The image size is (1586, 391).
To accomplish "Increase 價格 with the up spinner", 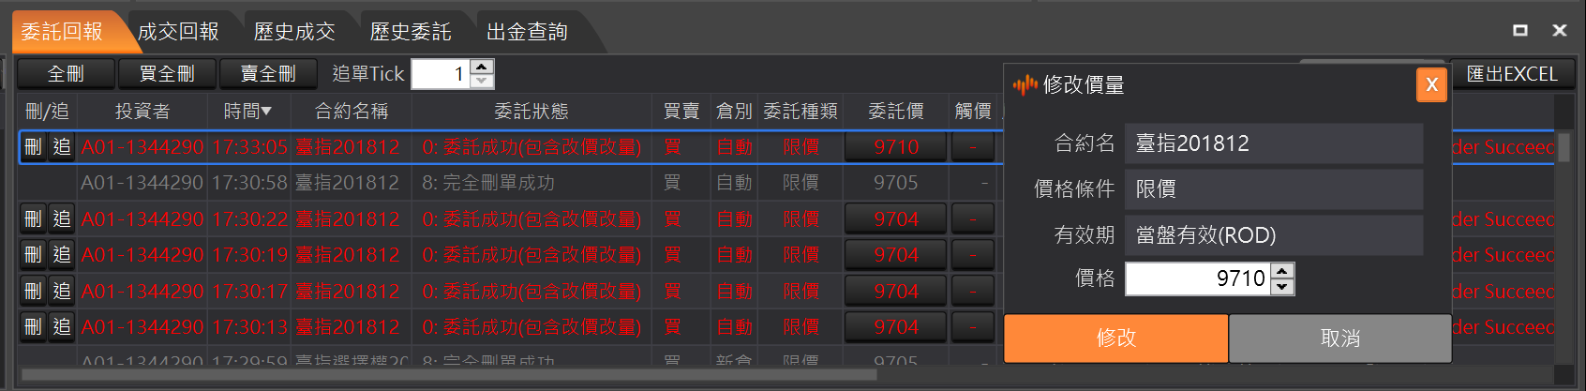I will [1283, 271].
